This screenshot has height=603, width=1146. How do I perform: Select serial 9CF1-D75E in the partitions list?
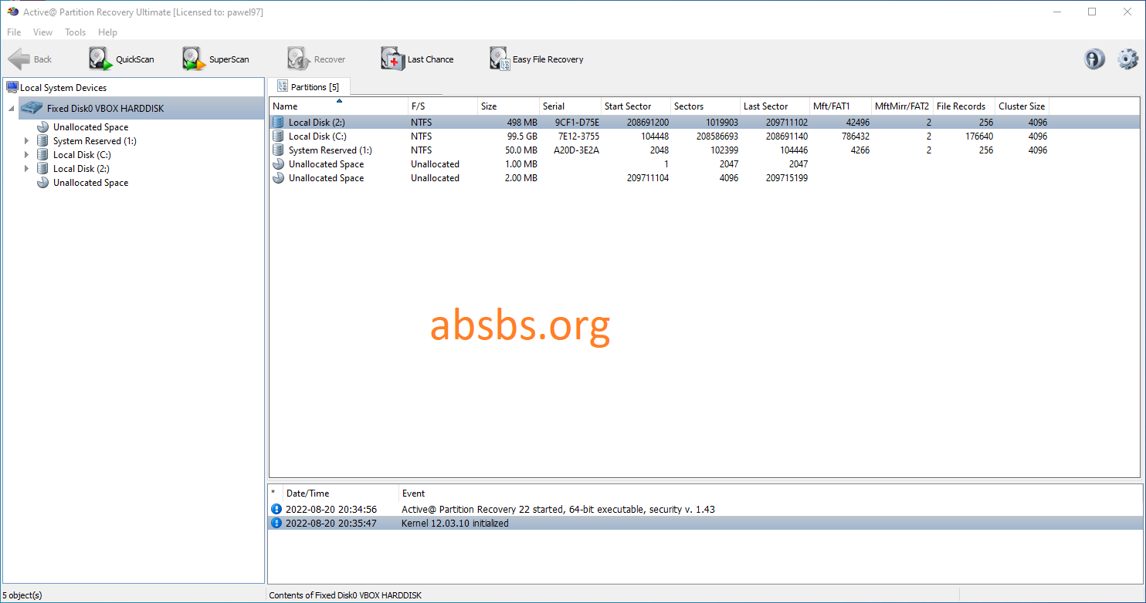(577, 123)
